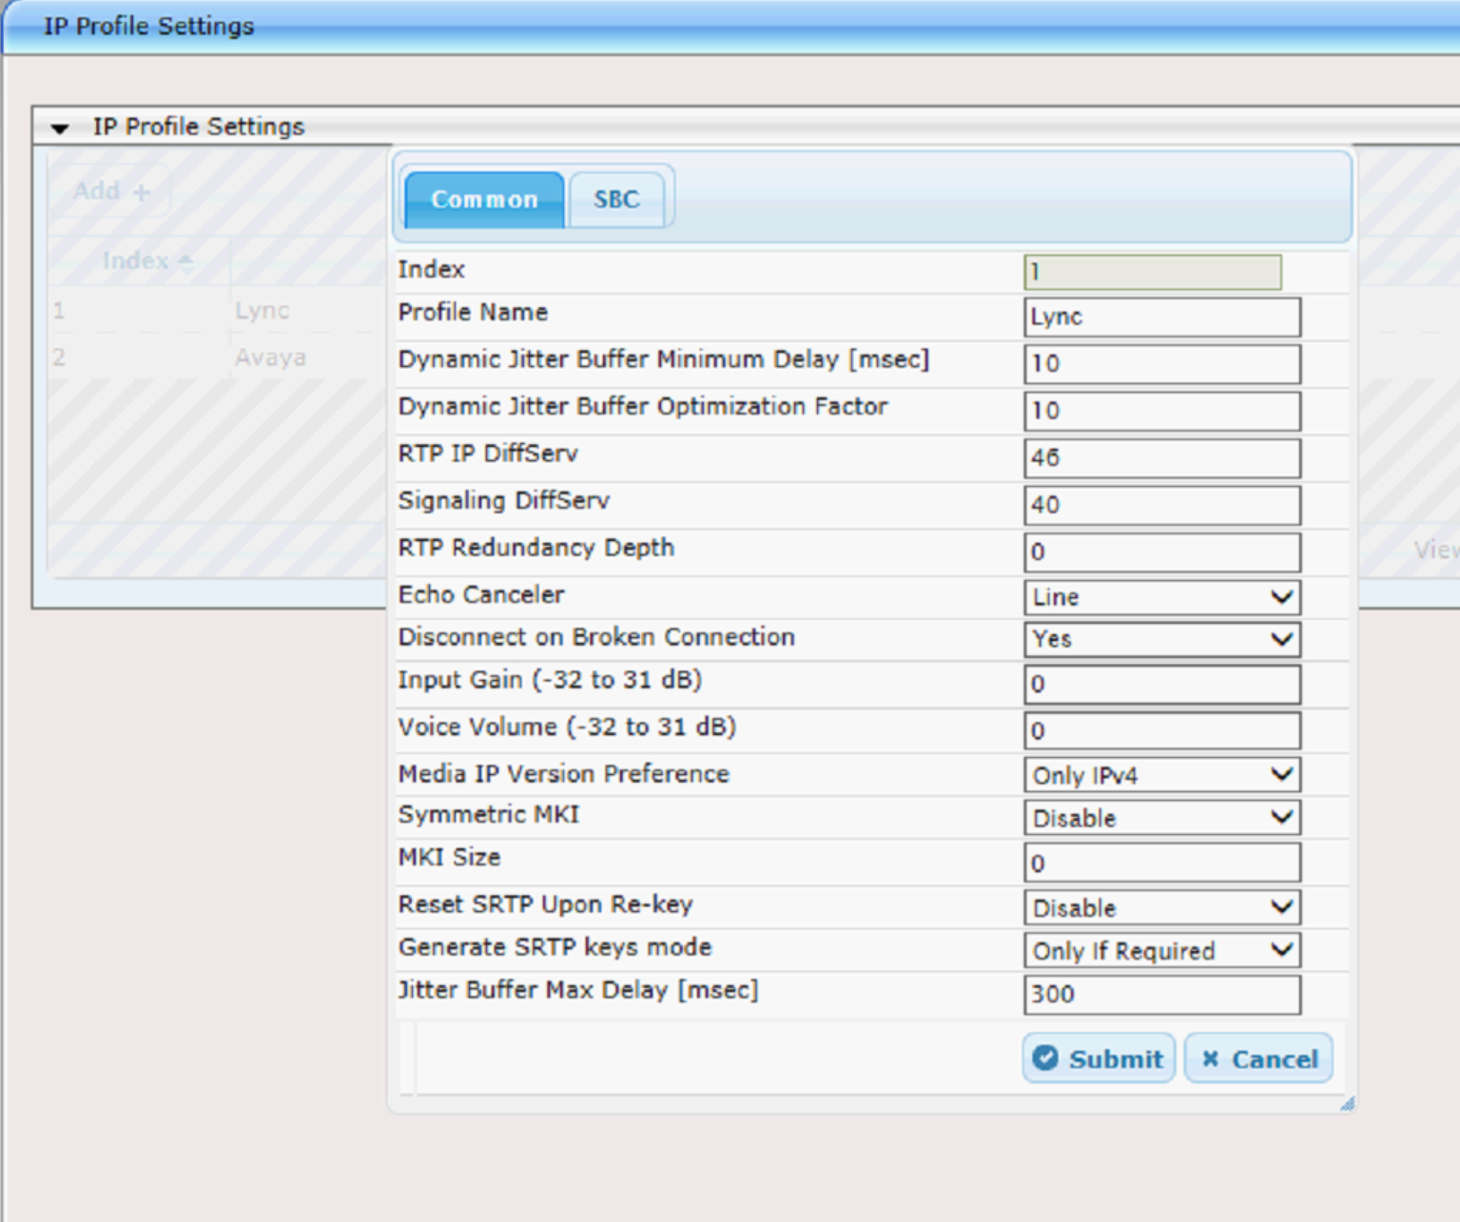
Task: Click the Cancel X icon
Action: (x=1209, y=1057)
